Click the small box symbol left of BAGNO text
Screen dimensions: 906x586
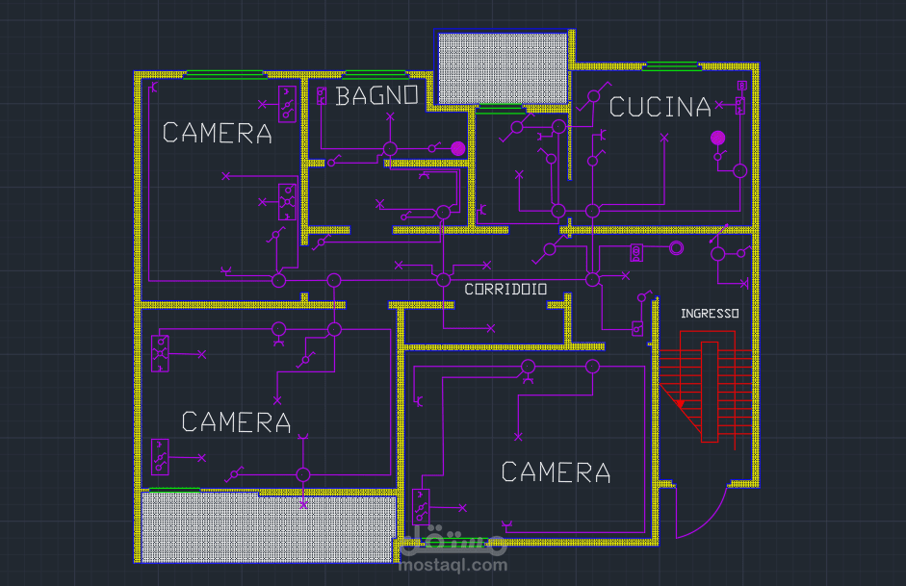coord(322,96)
